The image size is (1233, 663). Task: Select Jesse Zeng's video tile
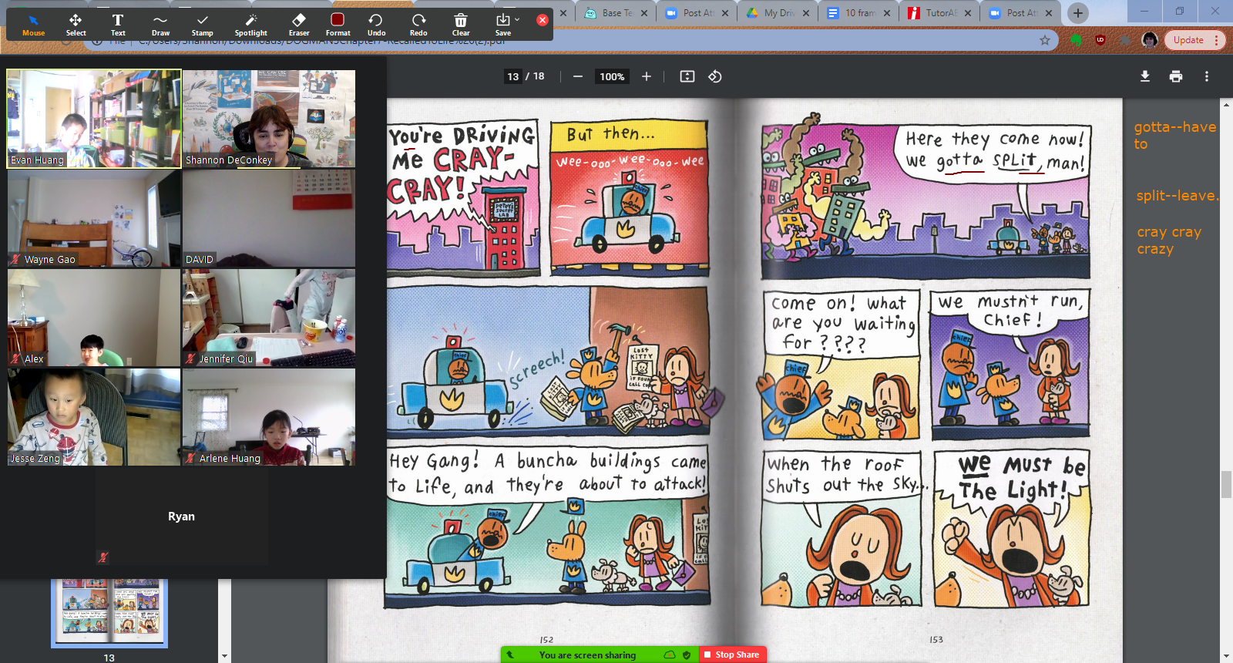94,417
